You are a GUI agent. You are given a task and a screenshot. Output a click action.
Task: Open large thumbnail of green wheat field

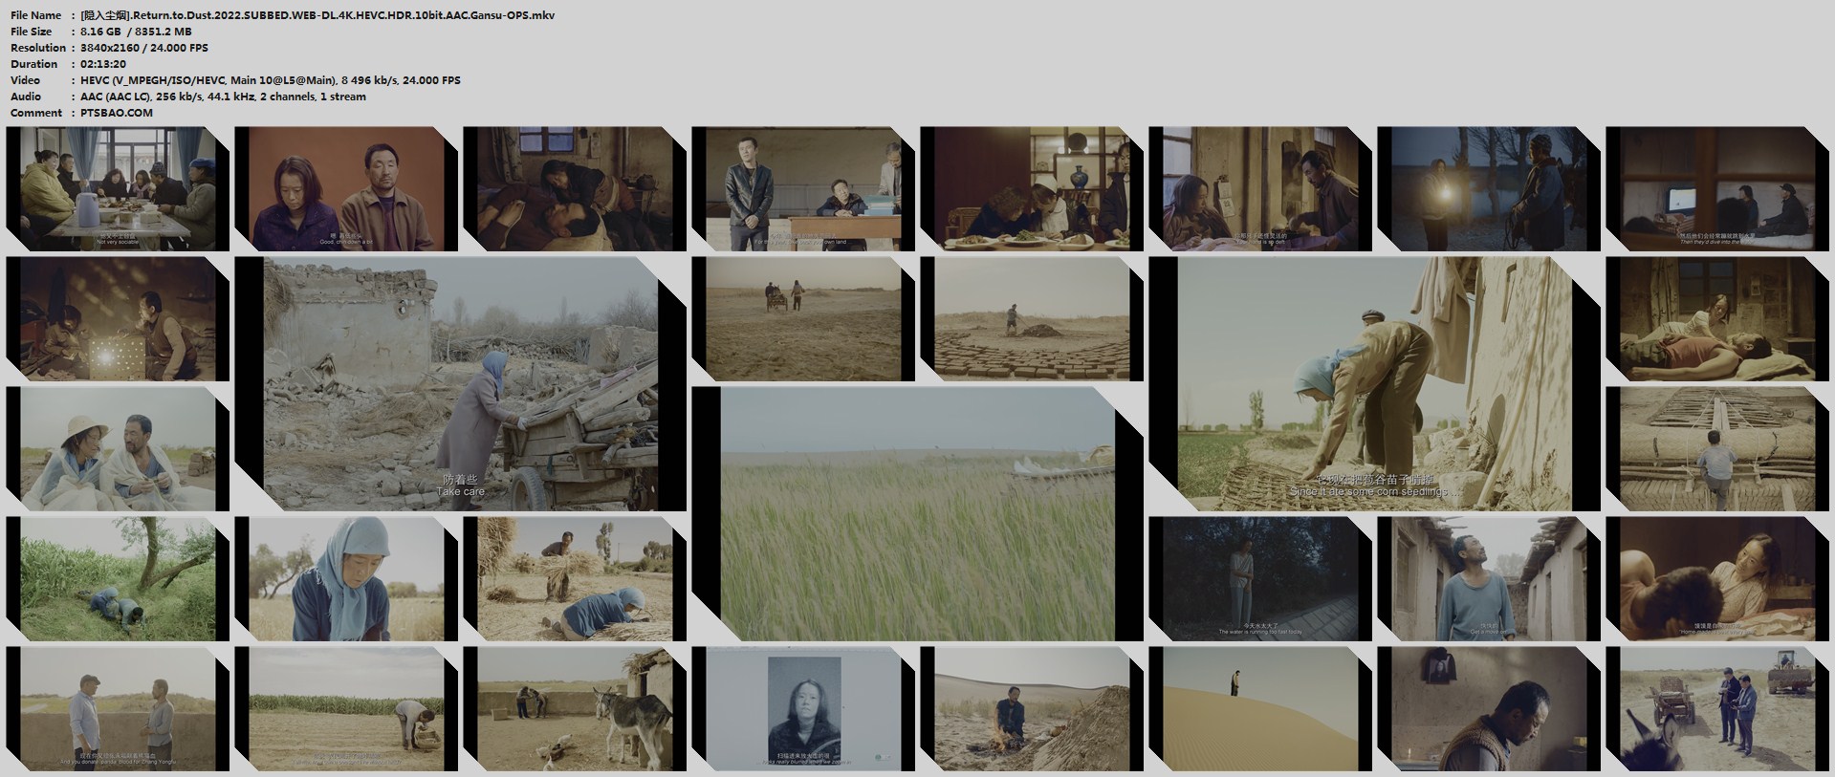[918, 514]
